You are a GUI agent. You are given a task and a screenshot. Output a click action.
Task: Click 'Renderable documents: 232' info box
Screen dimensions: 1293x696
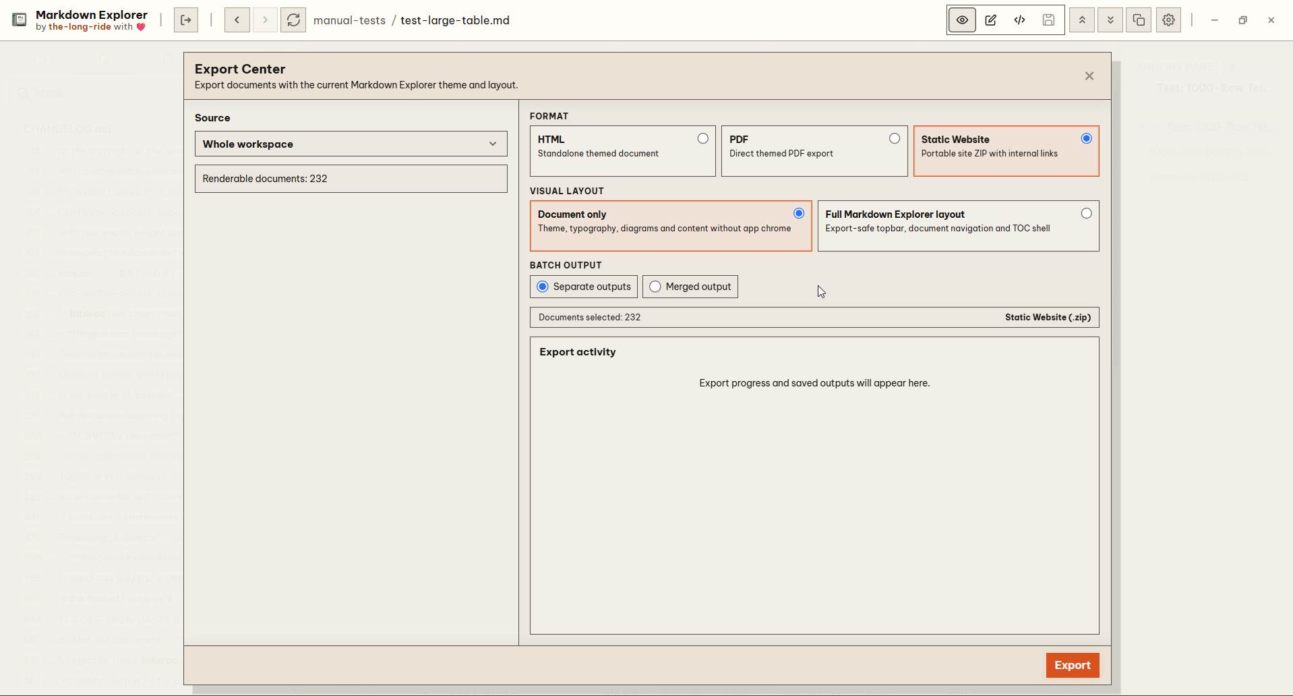click(x=351, y=179)
